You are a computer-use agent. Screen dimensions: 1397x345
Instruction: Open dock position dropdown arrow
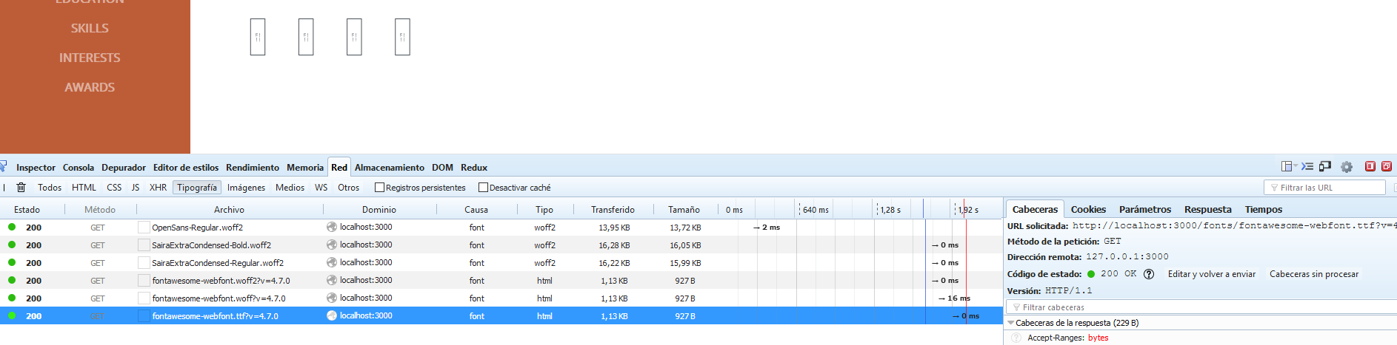click(x=1296, y=166)
